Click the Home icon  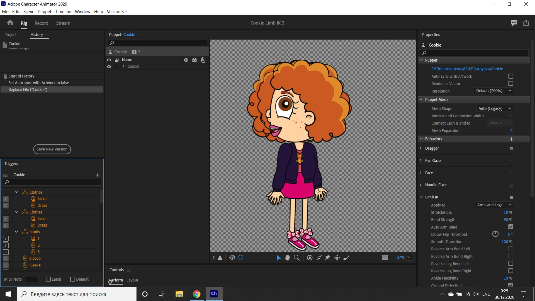10,23
